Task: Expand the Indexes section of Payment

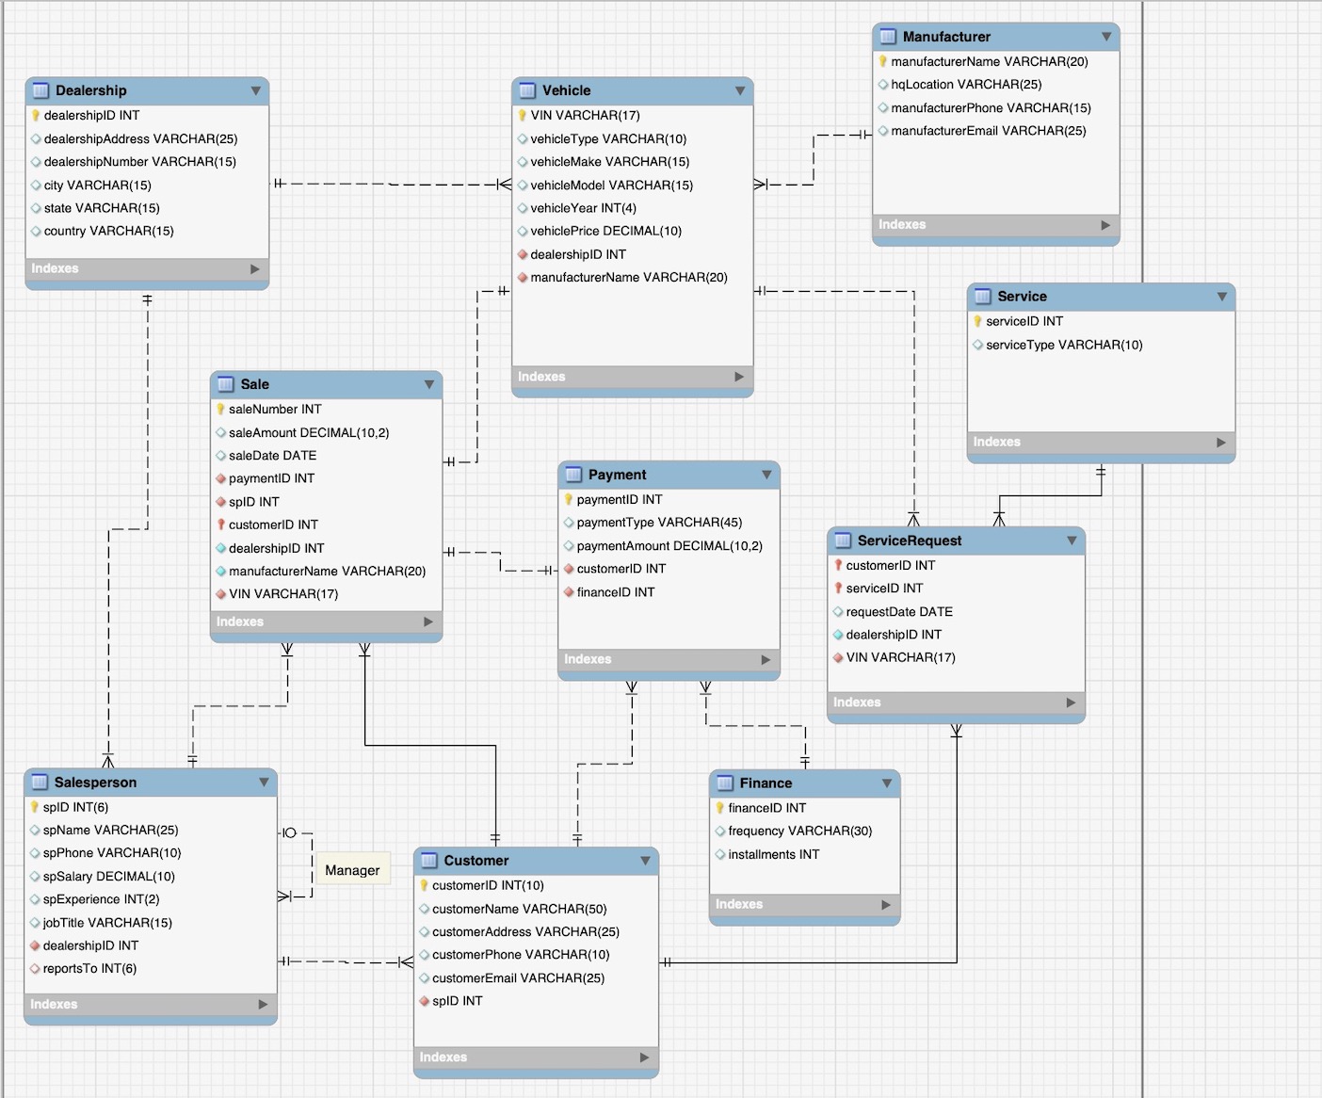Action: pos(766,660)
